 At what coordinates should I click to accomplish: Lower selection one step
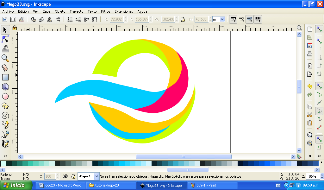(78, 19)
